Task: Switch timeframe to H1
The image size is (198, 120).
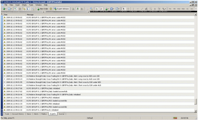Action: tap(188, 9)
